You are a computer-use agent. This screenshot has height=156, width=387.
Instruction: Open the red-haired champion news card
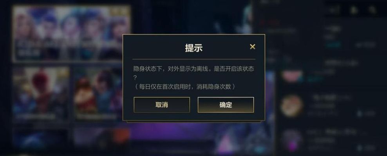[41, 93]
